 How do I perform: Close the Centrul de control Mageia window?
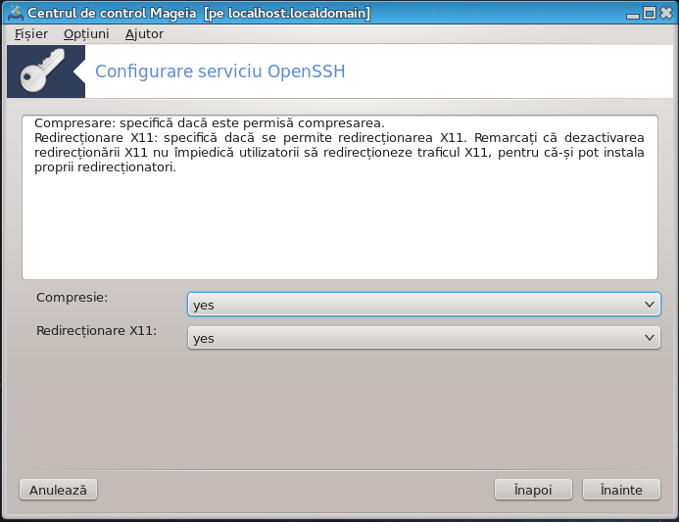(x=666, y=13)
